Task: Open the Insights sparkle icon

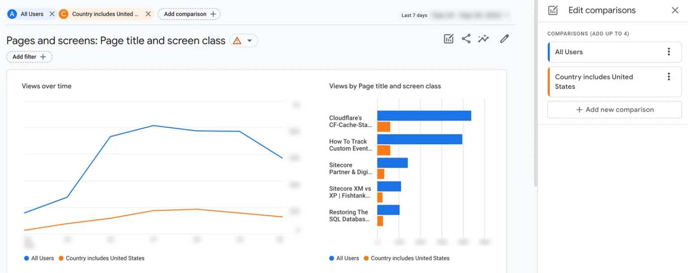Action: coord(483,39)
